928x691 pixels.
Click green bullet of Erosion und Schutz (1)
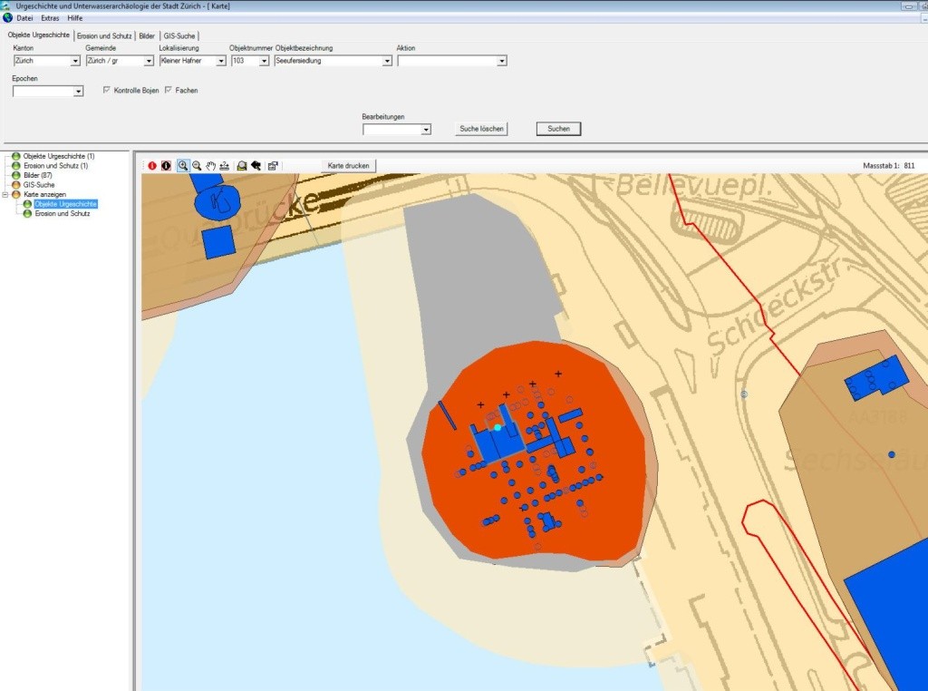click(x=16, y=166)
